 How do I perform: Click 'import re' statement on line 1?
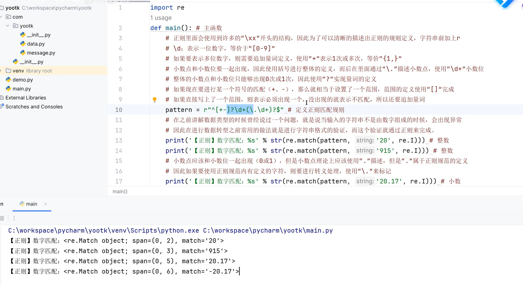[x=167, y=8]
